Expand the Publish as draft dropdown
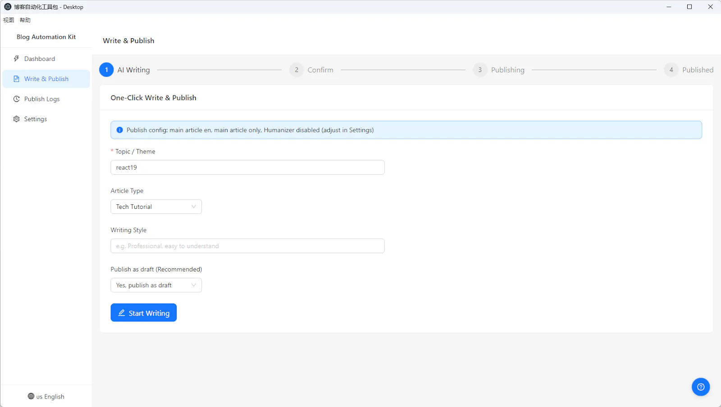Image resolution: width=721 pixels, height=407 pixels. click(156, 285)
